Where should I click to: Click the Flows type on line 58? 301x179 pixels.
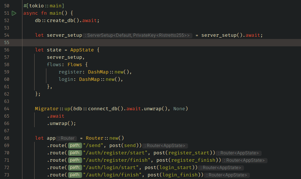tap(75, 65)
